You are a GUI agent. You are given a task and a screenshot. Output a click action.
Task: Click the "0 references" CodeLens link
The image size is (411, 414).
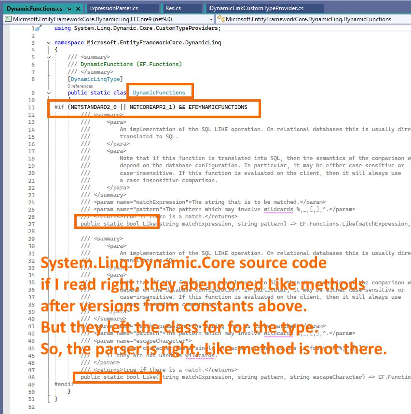(x=80, y=86)
